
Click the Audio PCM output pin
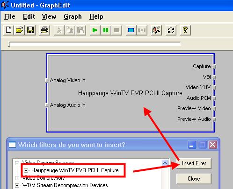[214, 98]
